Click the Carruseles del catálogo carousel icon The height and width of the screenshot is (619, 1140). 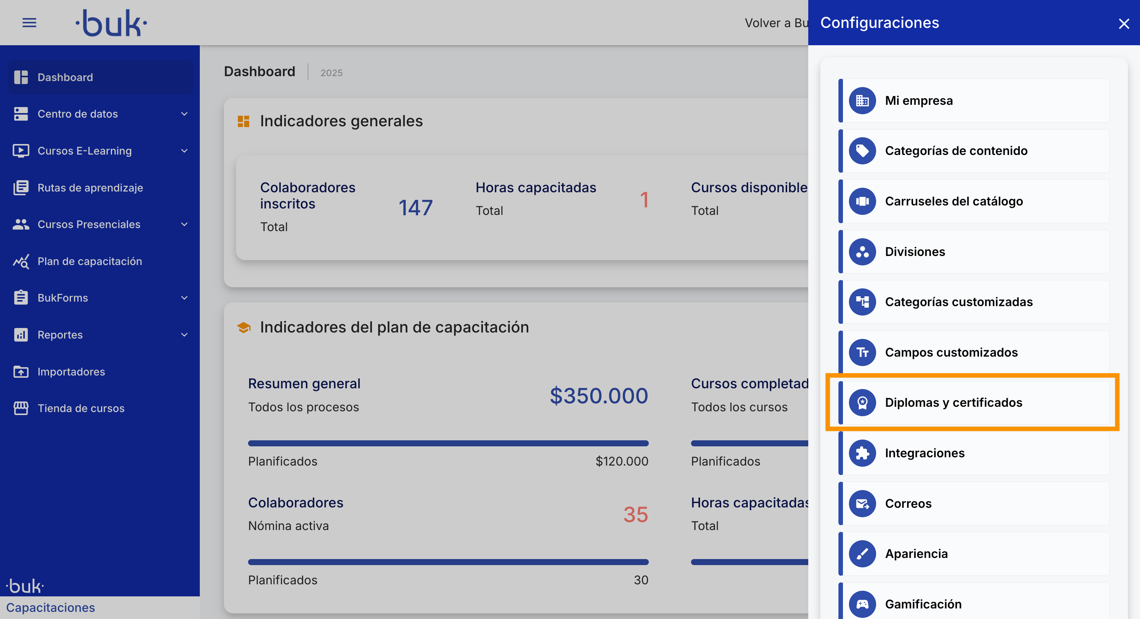point(862,201)
